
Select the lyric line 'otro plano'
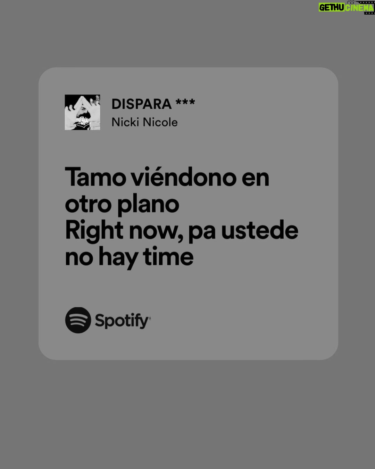pos(122,205)
